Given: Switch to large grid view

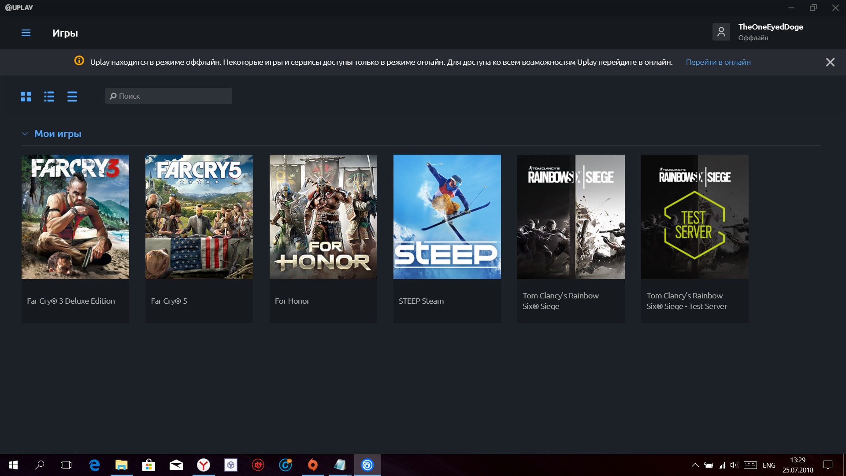Looking at the screenshot, I should coord(26,97).
